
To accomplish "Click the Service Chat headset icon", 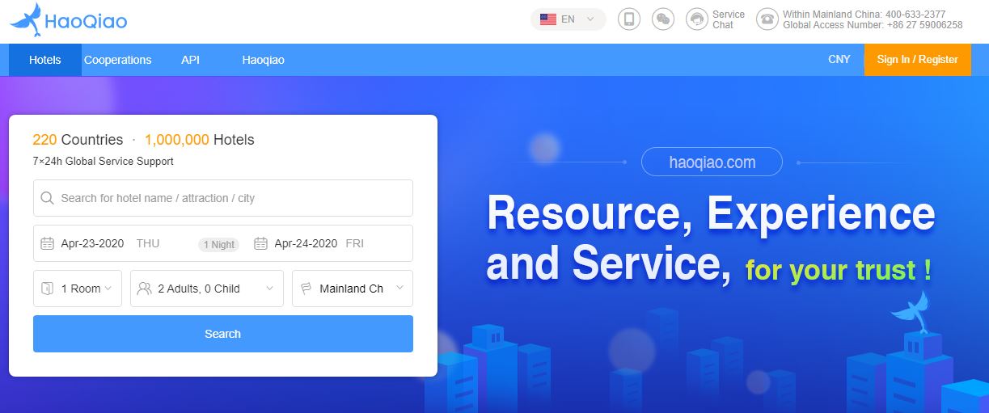I will (x=697, y=19).
